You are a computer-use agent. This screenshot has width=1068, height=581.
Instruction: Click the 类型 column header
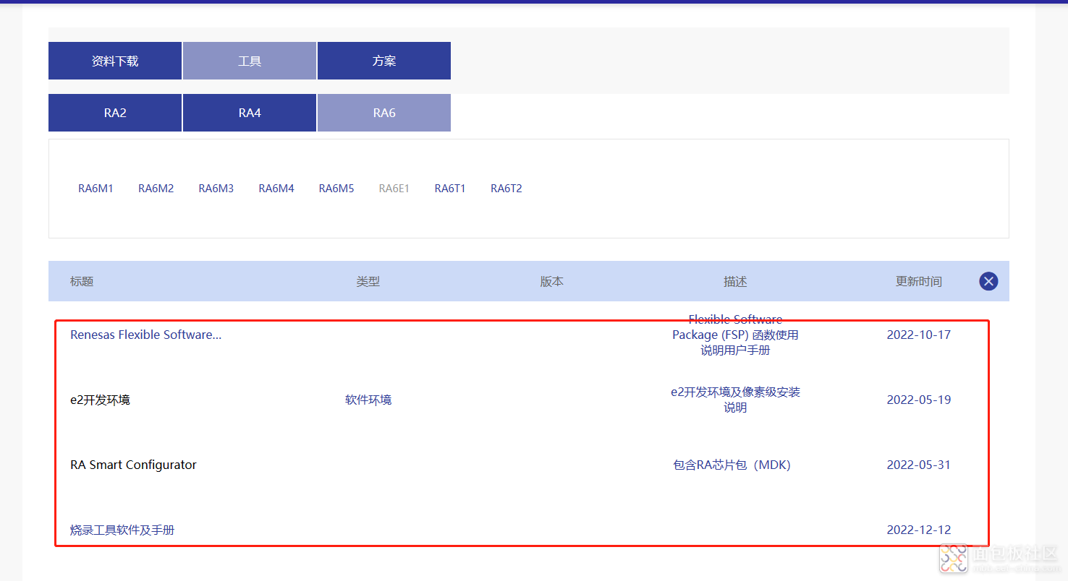tap(368, 281)
